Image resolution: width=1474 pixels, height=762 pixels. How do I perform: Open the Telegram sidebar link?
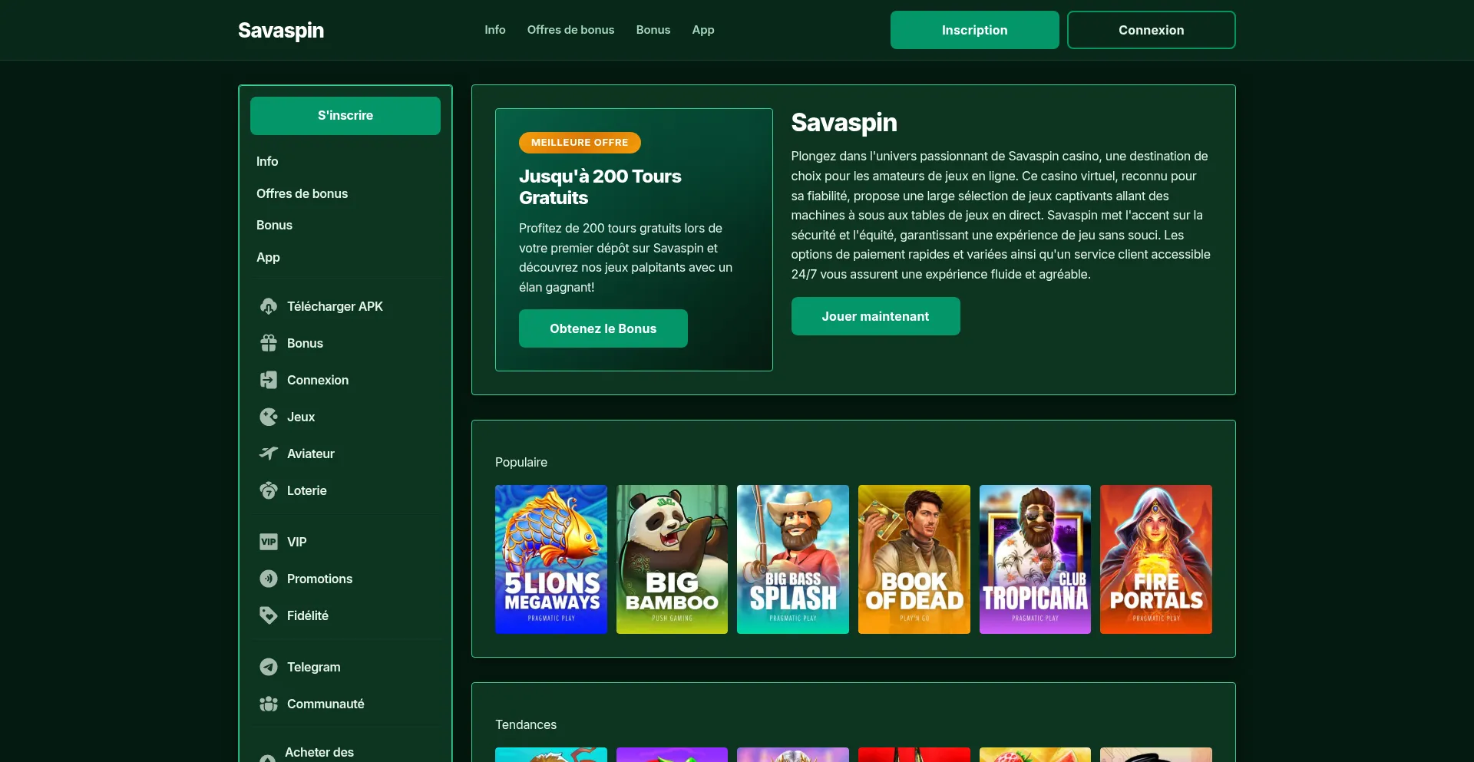(x=314, y=667)
